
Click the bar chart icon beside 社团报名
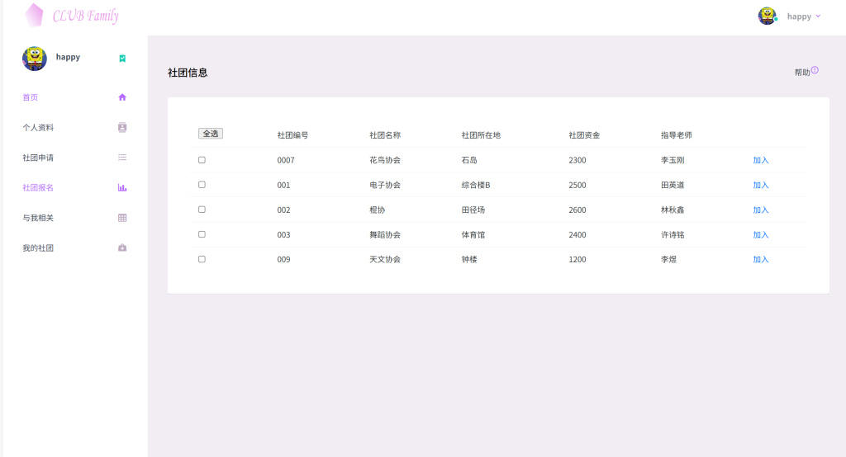(x=122, y=187)
